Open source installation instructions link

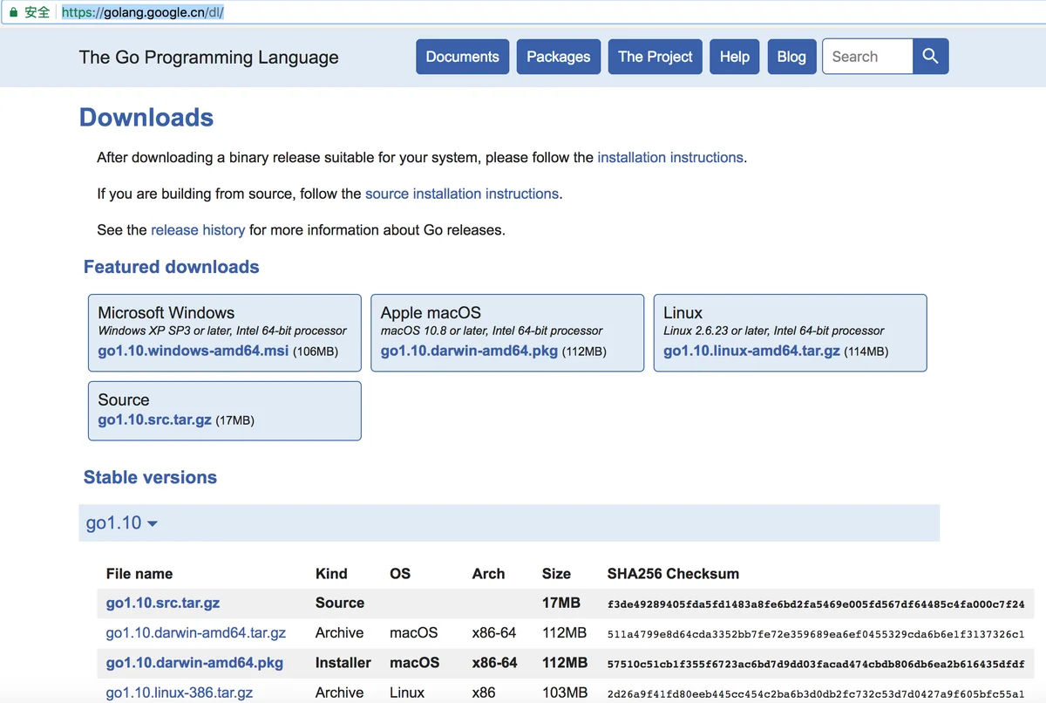462,194
